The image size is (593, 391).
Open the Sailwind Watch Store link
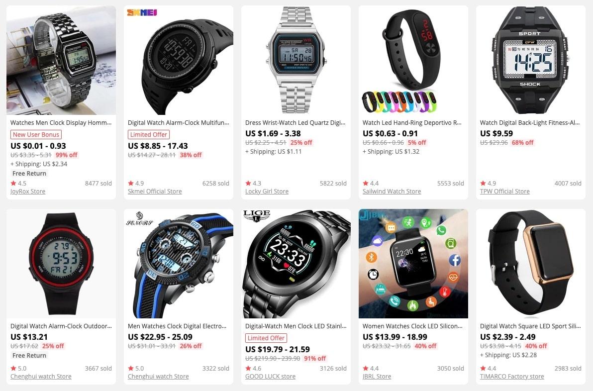tap(392, 192)
